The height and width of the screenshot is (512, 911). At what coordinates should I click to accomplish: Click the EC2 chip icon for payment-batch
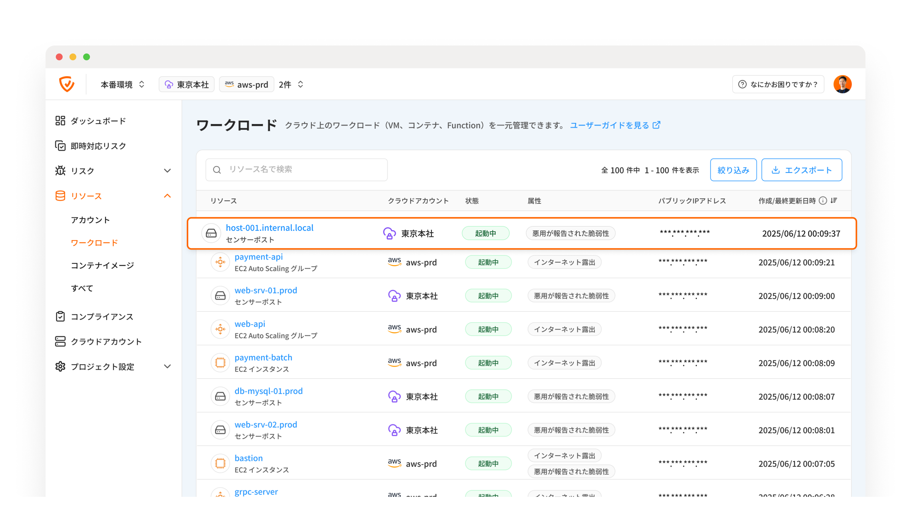point(220,363)
